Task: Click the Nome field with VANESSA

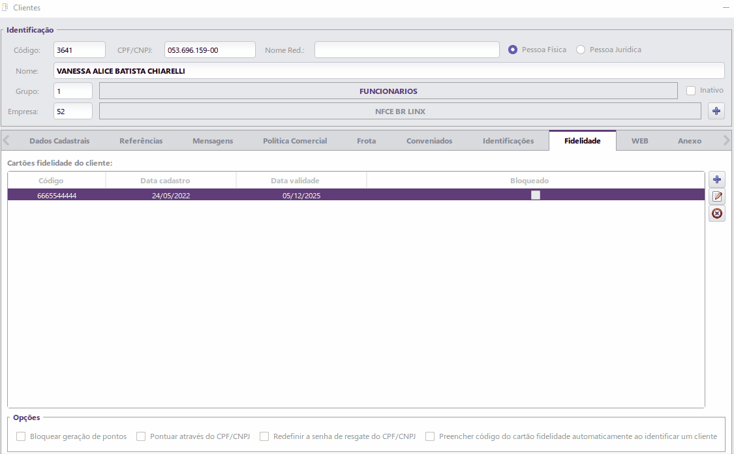Action: [x=389, y=70]
